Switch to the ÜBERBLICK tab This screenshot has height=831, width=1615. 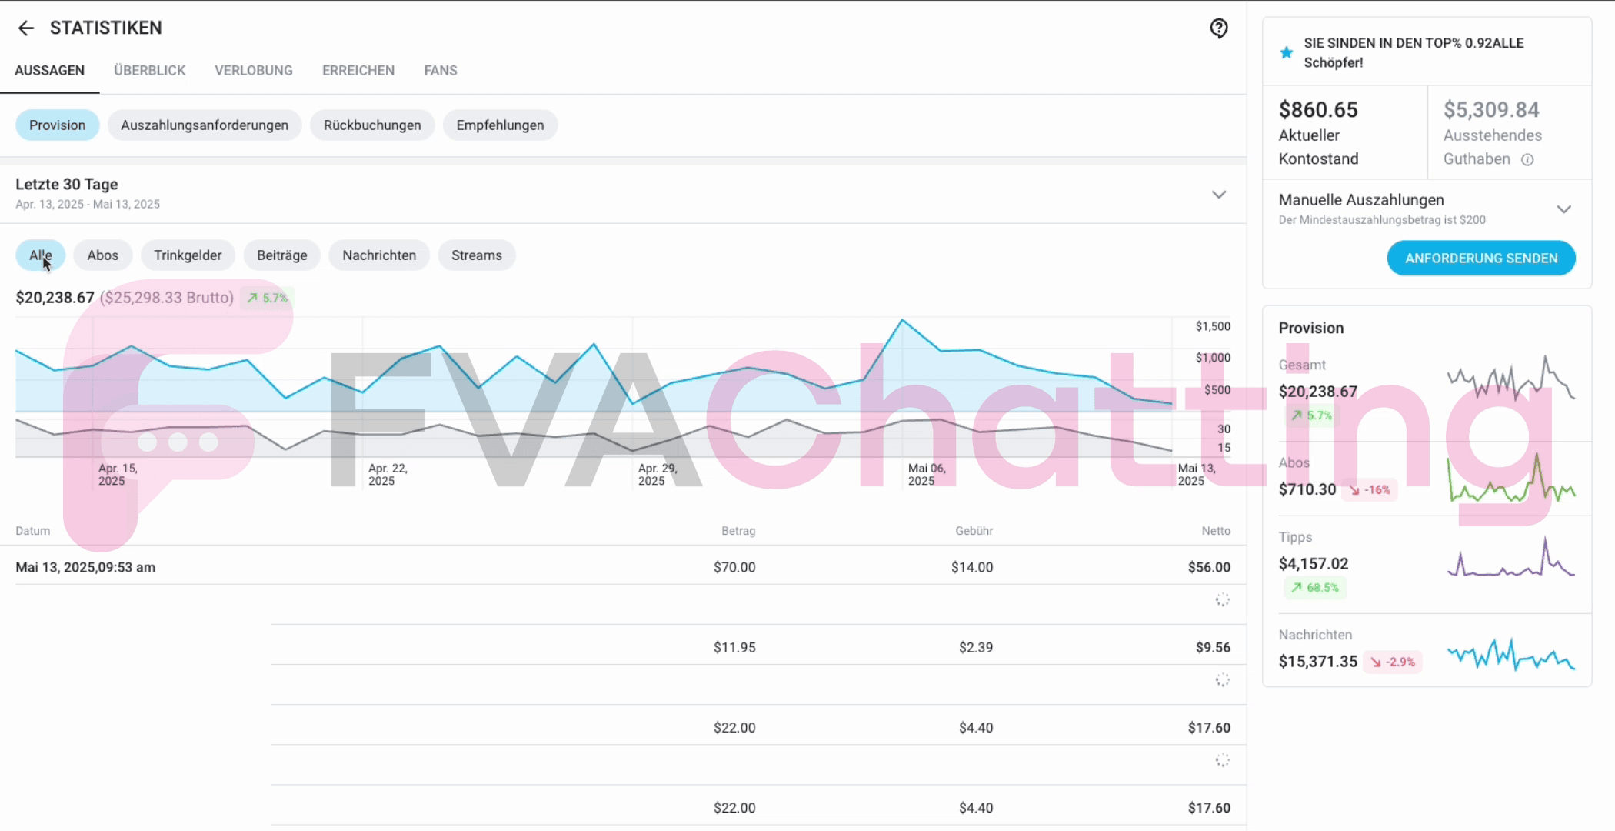(x=149, y=70)
